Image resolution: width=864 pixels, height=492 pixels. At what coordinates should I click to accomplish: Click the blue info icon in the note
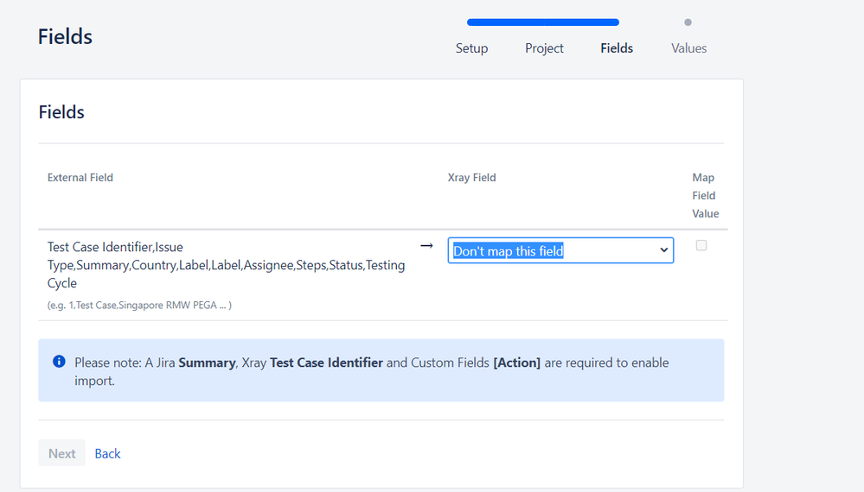(59, 362)
